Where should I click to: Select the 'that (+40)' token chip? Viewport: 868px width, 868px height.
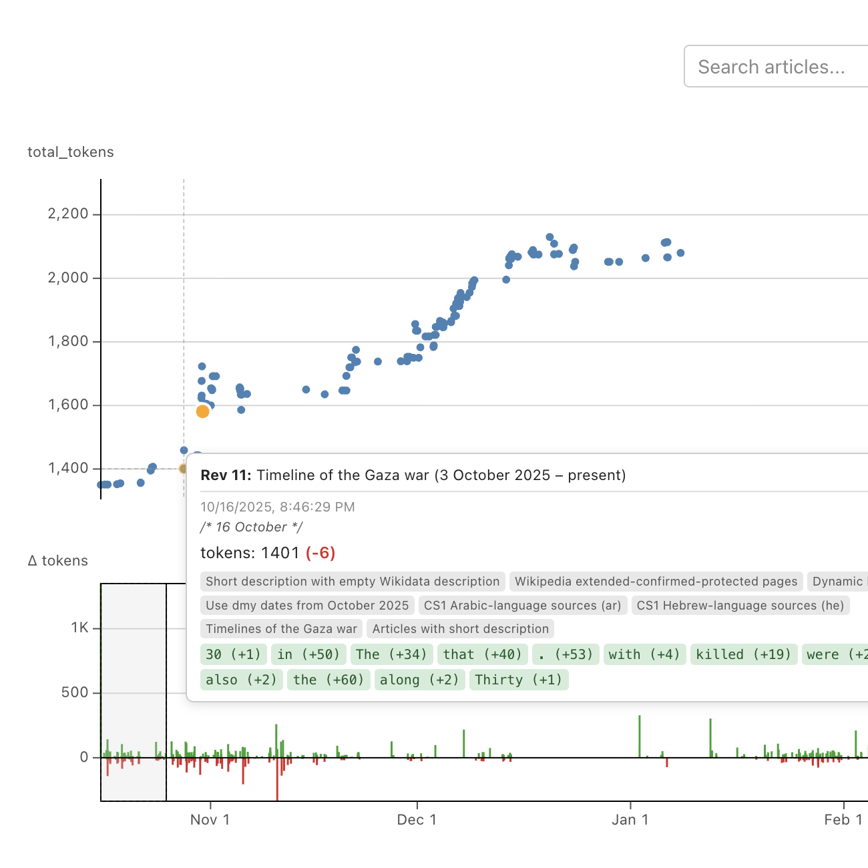(482, 654)
